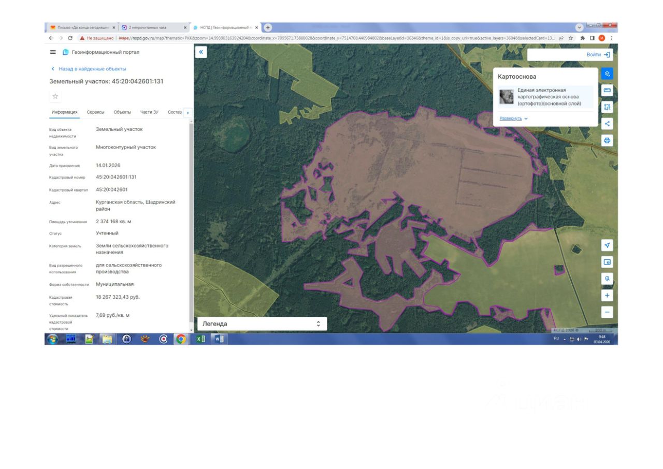Open the Легенда dropdown

click(262, 324)
